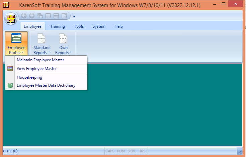The image size is (246, 157).
Task: Switch to the Training ribbon tab
Action: (58, 26)
